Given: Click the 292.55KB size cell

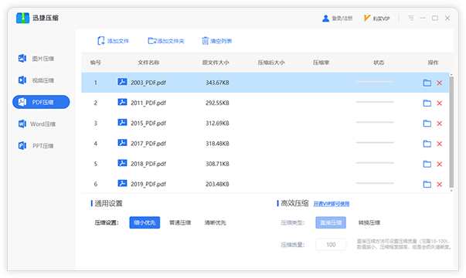Looking at the screenshot, I should [x=217, y=103].
